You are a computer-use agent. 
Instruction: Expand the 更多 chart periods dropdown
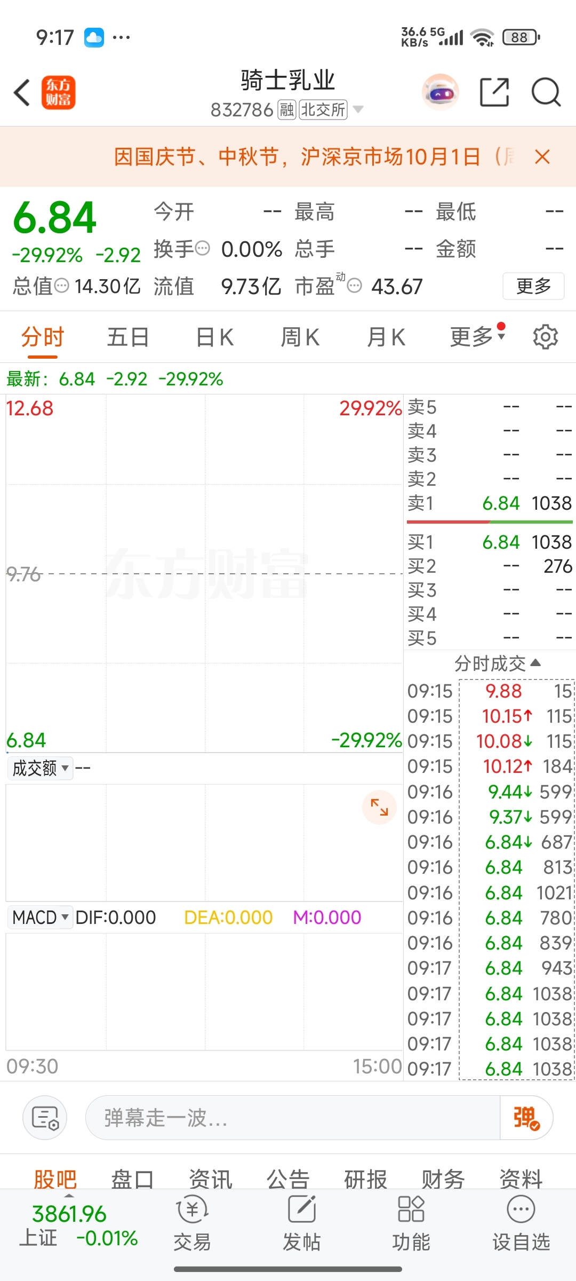pos(477,336)
